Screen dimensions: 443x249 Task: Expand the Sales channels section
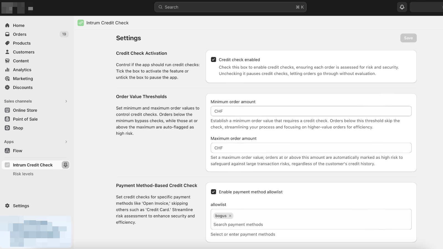[66, 101]
